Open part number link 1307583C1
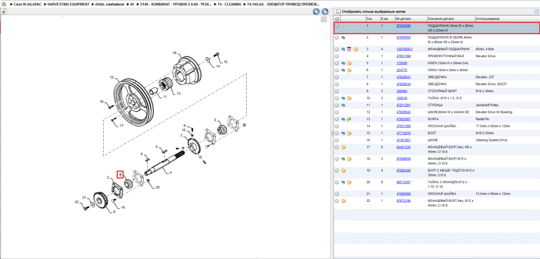The width and height of the screenshot is (540, 259). pyautogui.click(x=404, y=49)
